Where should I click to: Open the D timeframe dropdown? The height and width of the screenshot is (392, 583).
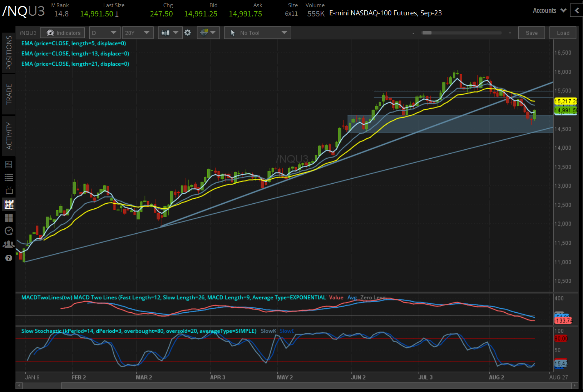104,33
